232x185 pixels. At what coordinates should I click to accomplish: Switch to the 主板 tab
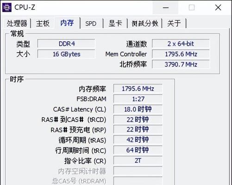pyautogui.click(x=43, y=24)
